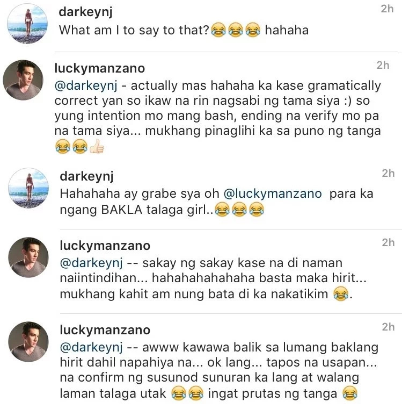Tap laughing emojis after 'talaga girl..'
This screenshot has height=409, width=402.
pyautogui.click(x=239, y=210)
